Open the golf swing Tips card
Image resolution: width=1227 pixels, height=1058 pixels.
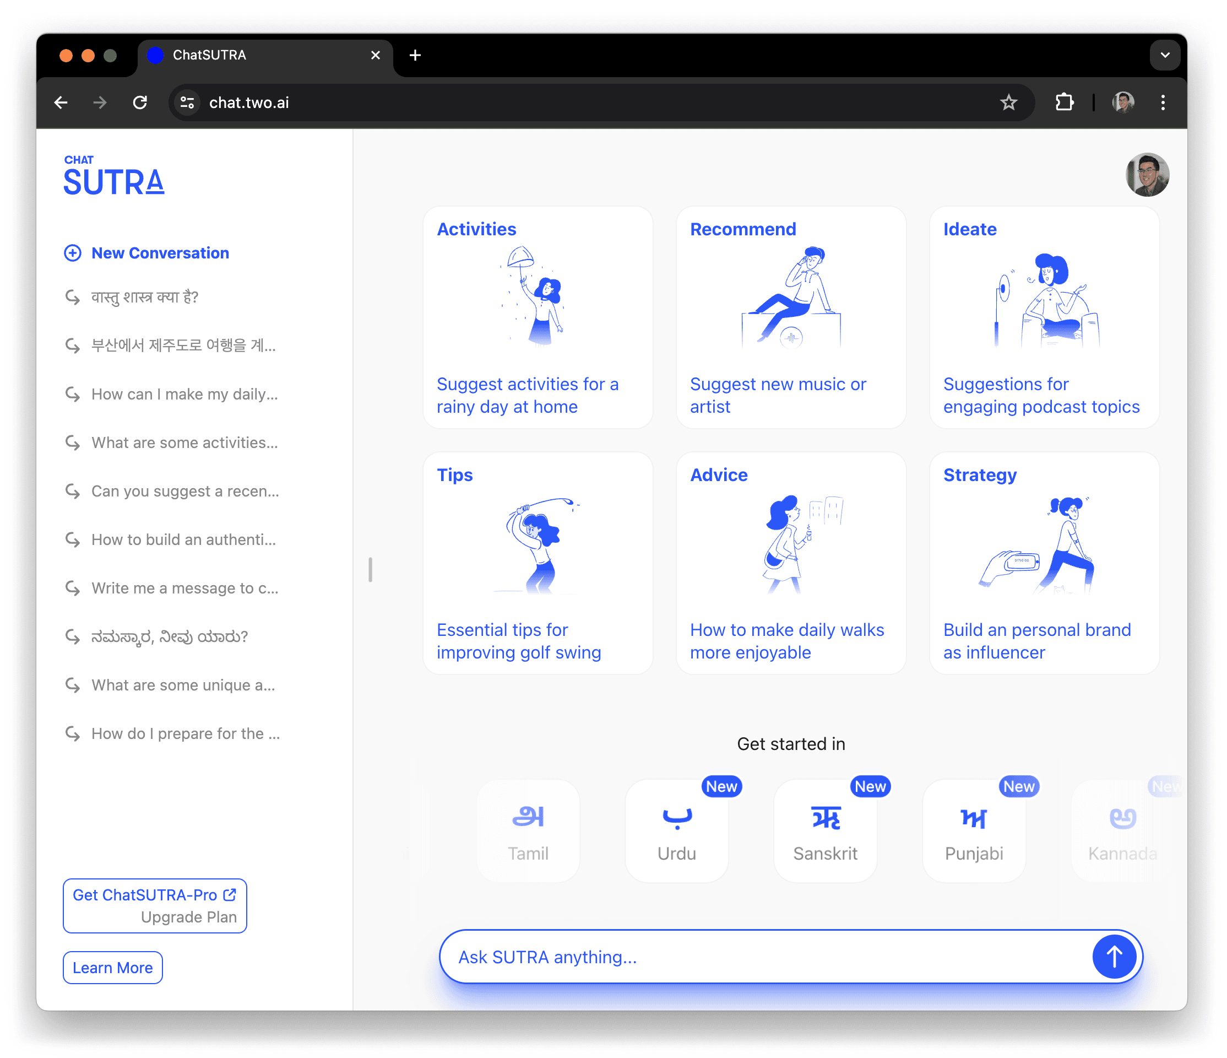click(x=537, y=563)
